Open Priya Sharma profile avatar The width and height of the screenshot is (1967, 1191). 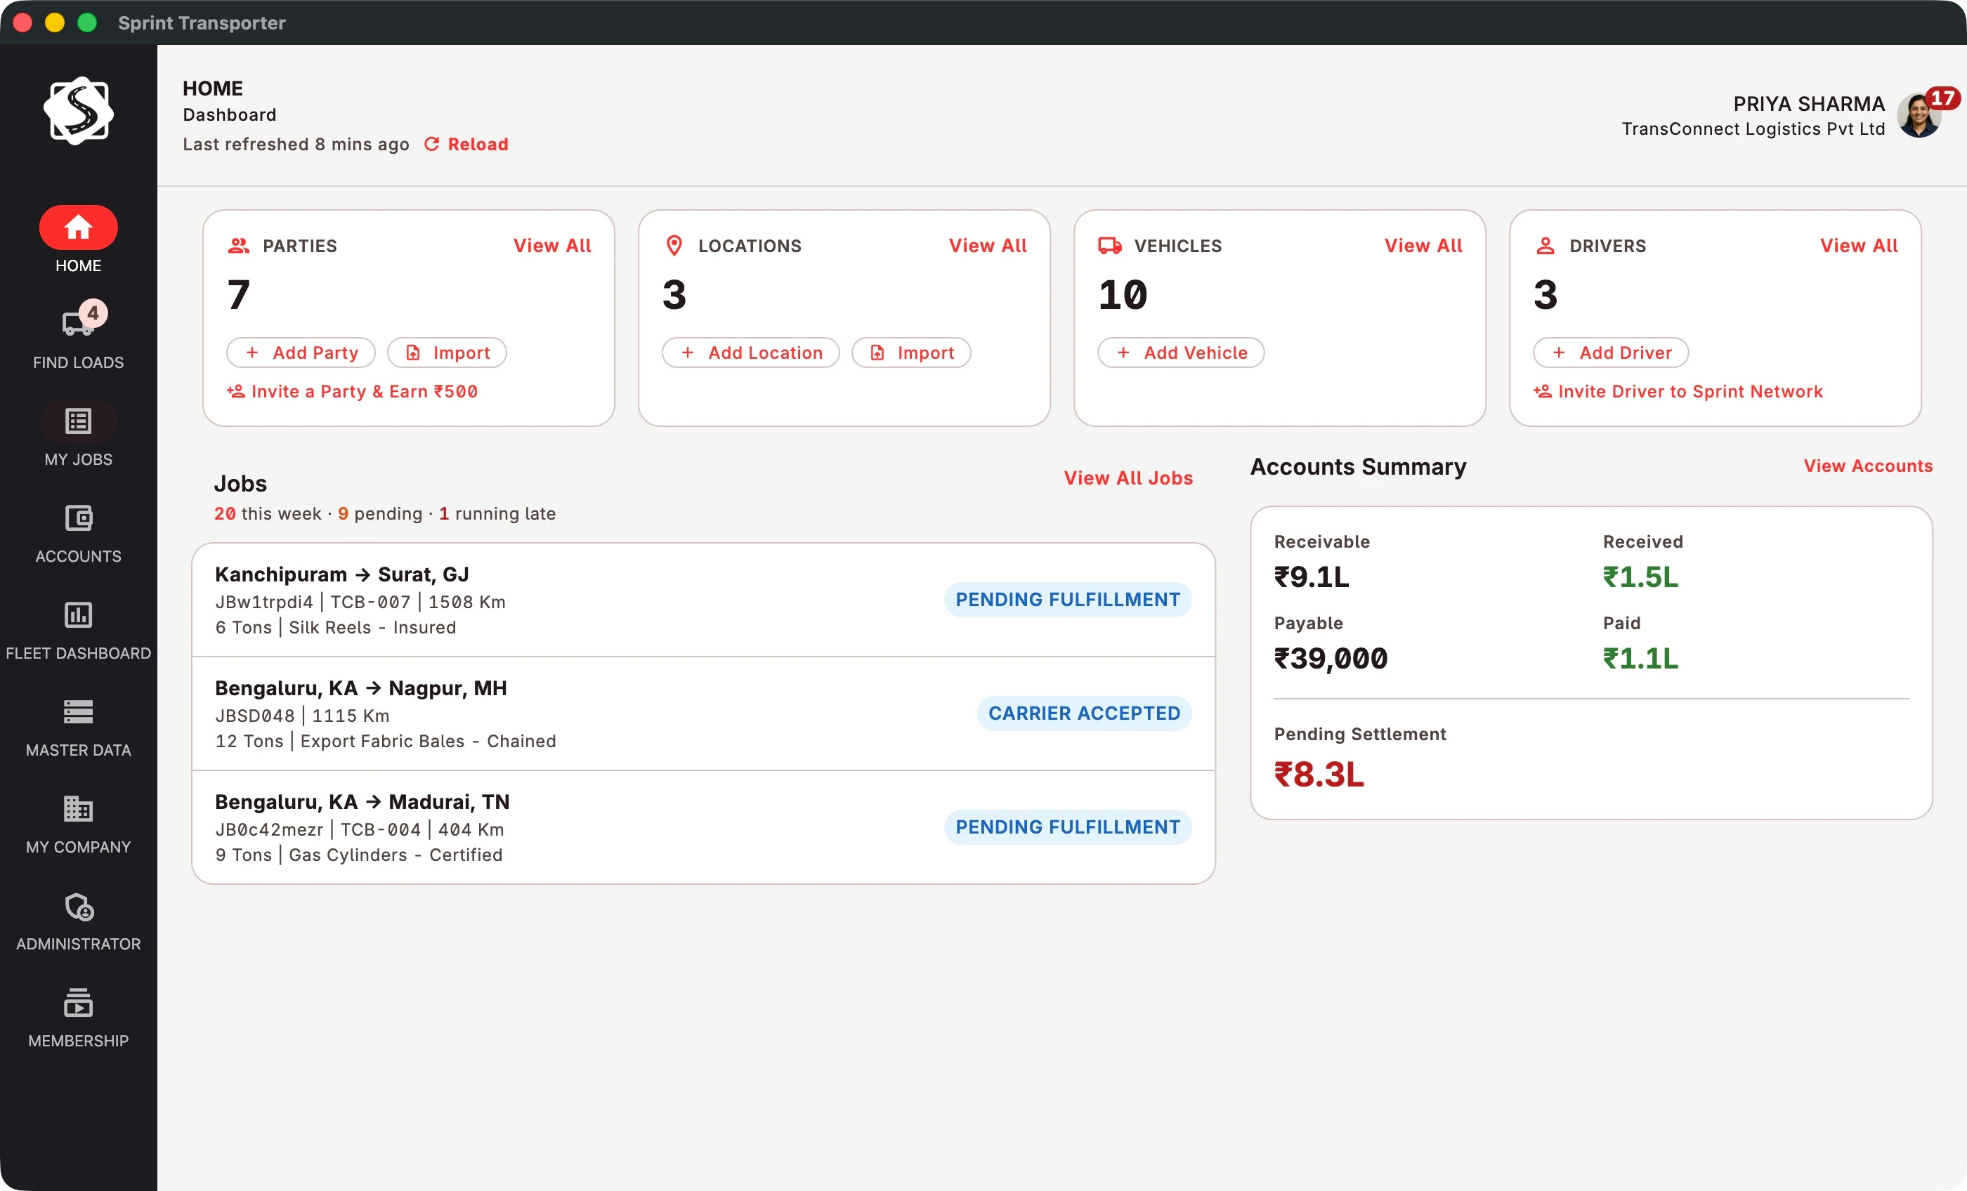tap(1919, 117)
